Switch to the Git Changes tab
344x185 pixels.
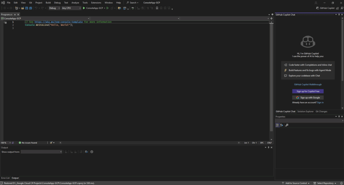321,112
